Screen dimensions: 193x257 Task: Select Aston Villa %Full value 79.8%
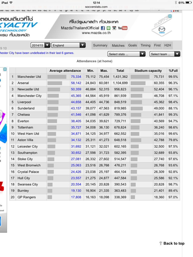173,140
